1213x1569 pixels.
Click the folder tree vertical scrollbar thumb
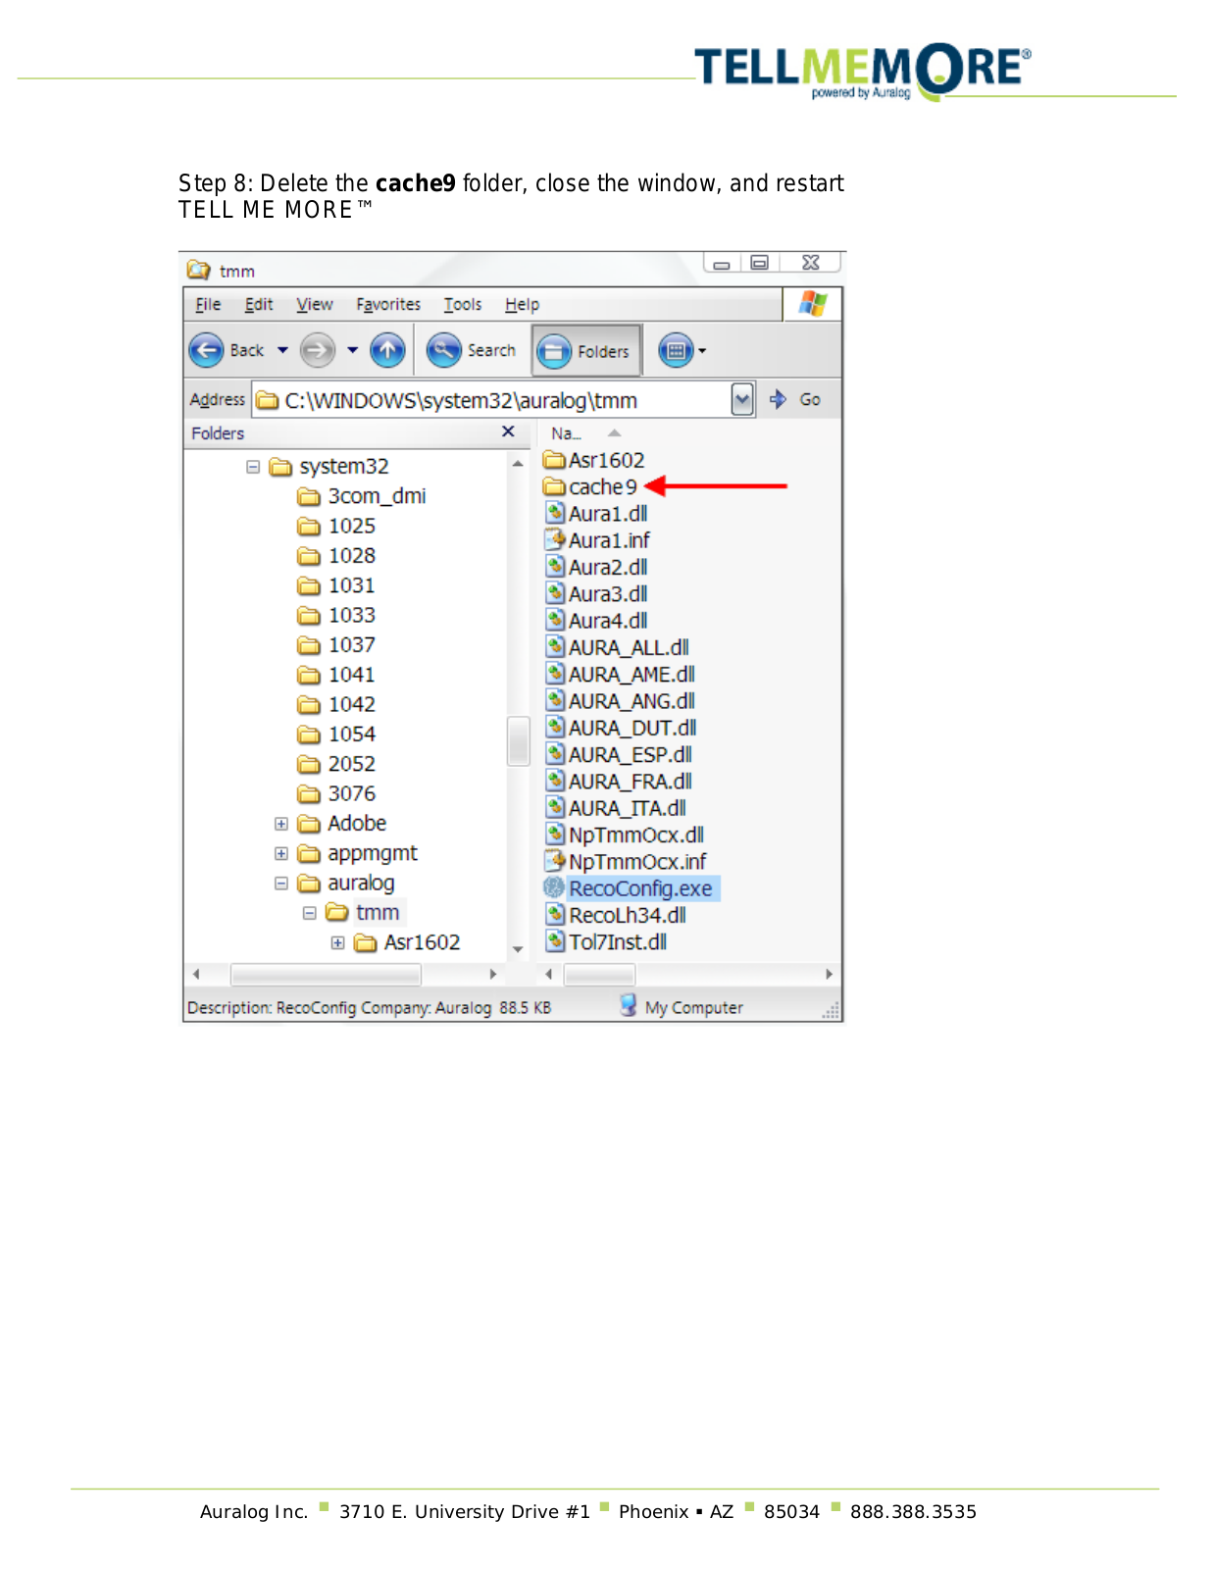[x=518, y=740]
